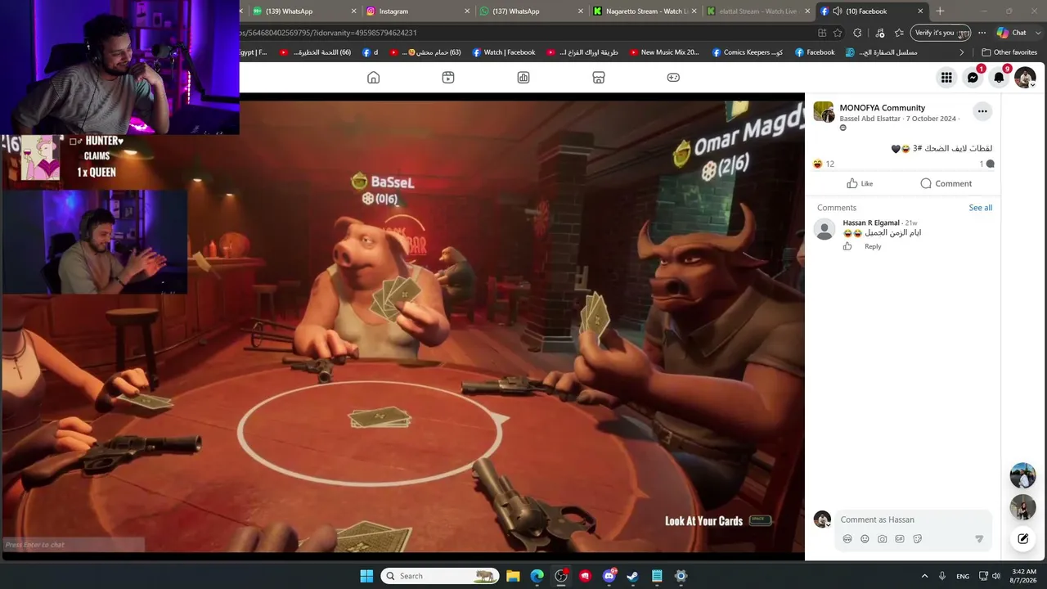Open first chat head avatar
This screenshot has width=1047, height=589.
point(1022,476)
